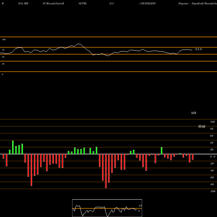Click the RSI axis label 30

(3, 64)
